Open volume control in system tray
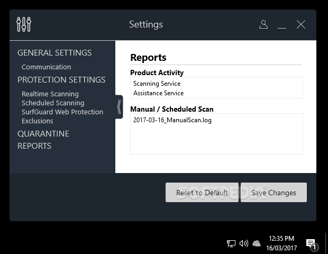The image size is (328, 254). pos(244,243)
